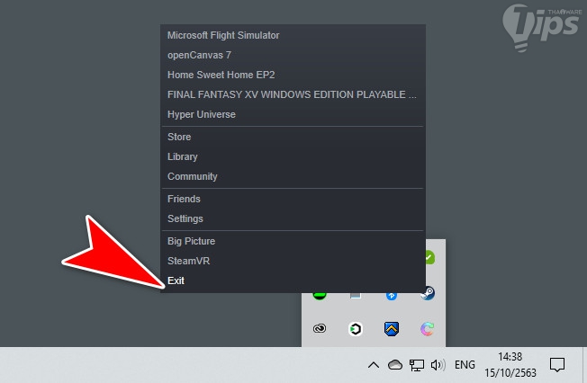Click the Adobe Creative Cloud tray icon

pos(320,328)
